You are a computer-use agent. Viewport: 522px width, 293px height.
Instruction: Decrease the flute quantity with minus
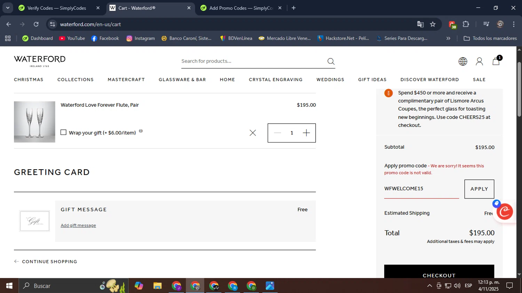tap(277, 133)
